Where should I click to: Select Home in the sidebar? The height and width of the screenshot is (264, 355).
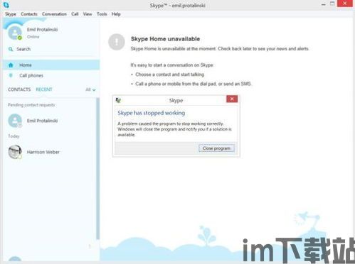point(51,65)
